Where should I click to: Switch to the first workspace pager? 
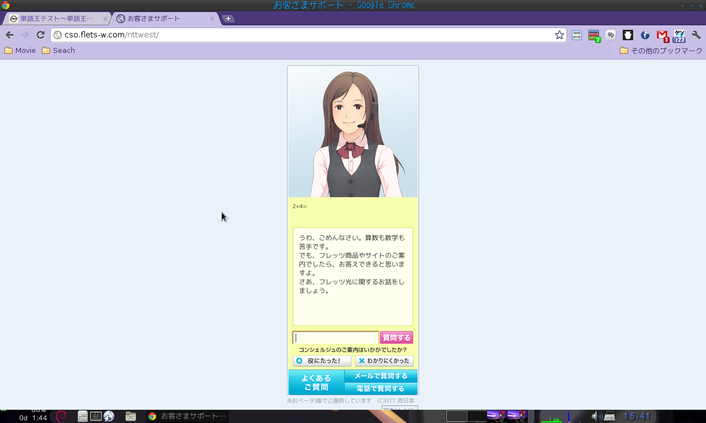456,416
